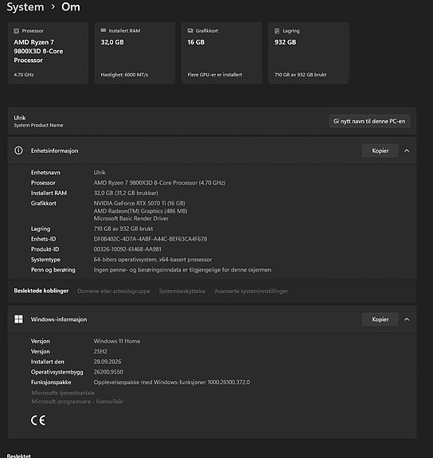
Task: Open the Prosessor summary card
Action: pyautogui.click(x=48, y=53)
